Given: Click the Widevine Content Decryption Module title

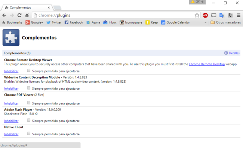Looking at the screenshot, I should tap(32, 77).
